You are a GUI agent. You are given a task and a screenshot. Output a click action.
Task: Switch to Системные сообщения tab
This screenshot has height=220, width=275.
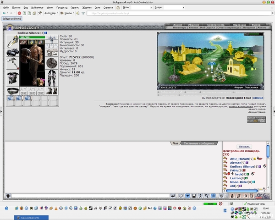199,143
